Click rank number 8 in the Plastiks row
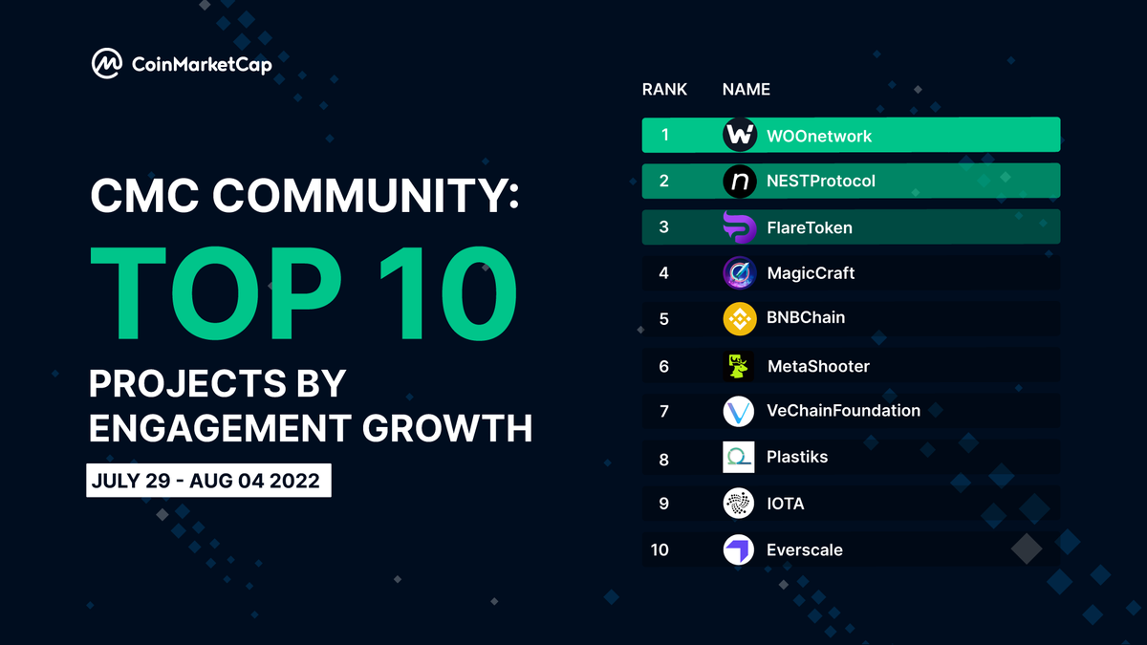 pos(664,460)
